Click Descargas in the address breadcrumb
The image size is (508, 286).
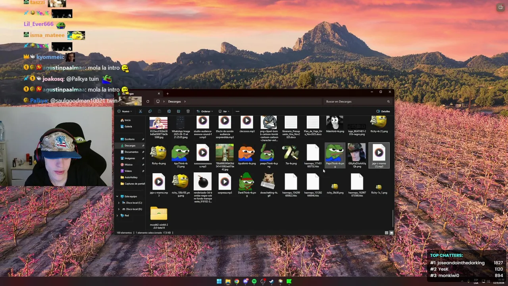pyautogui.click(x=174, y=101)
